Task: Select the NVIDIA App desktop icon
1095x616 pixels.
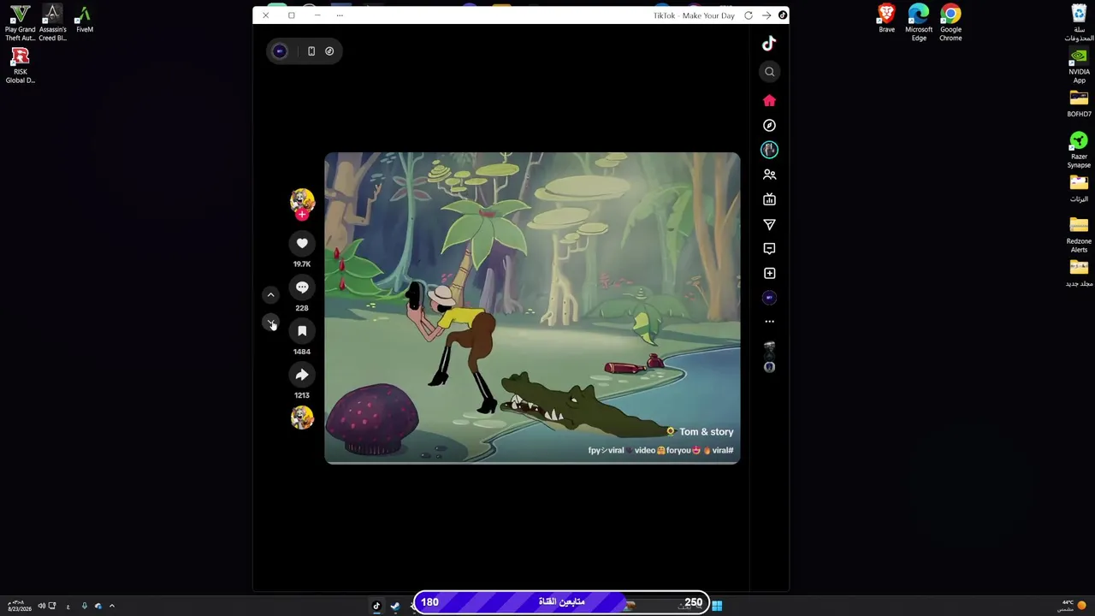Action: tap(1079, 67)
